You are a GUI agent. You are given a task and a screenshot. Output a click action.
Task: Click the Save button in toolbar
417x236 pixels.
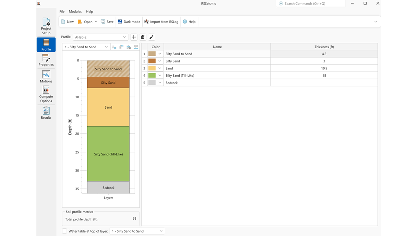pyautogui.click(x=107, y=22)
